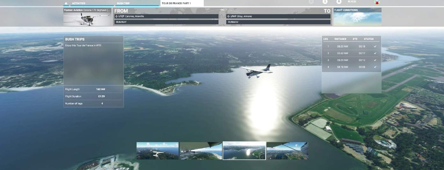The height and width of the screenshot is (170, 444).
Task: Select the first screenshot thumbnail with white plane
Action: [x=157, y=151]
